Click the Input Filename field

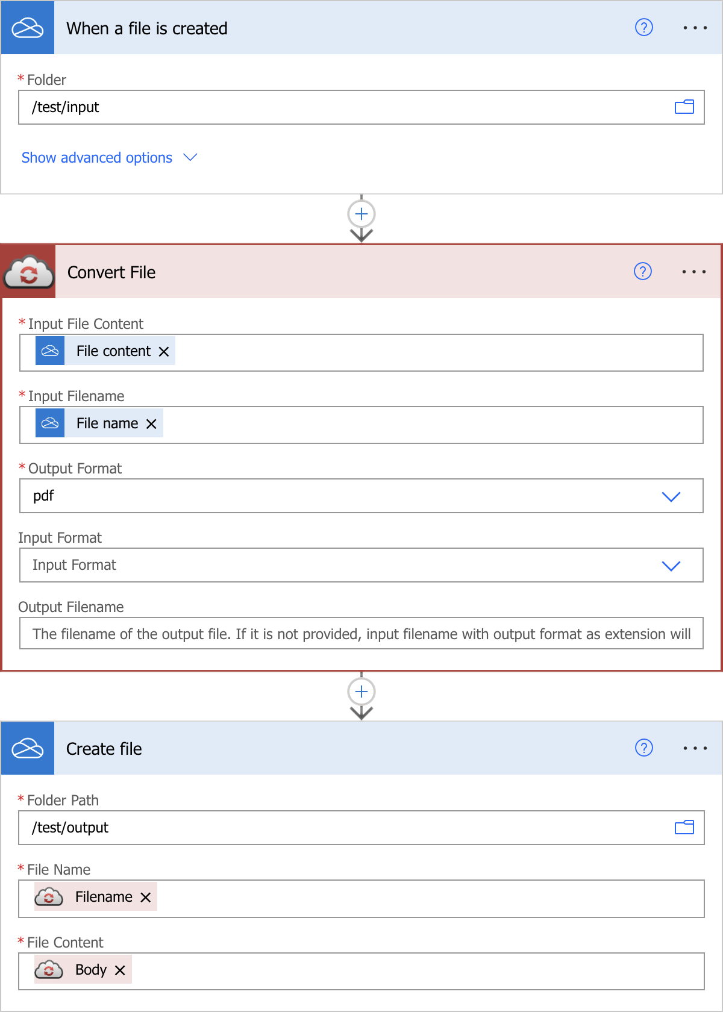tap(361, 425)
